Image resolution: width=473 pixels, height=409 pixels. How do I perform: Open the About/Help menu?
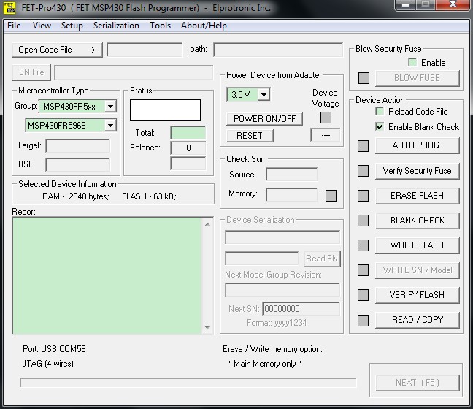coord(204,26)
